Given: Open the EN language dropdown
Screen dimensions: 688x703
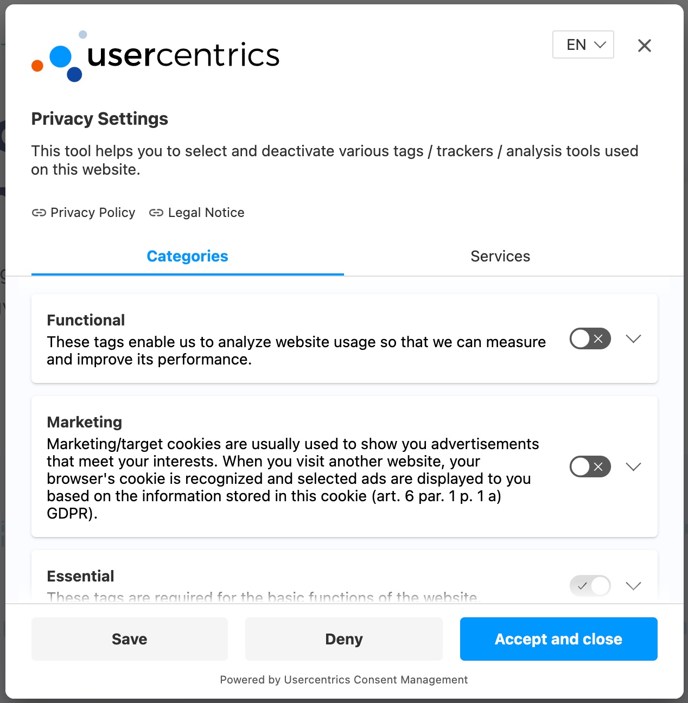Looking at the screenshot, I should click(583, 44).
